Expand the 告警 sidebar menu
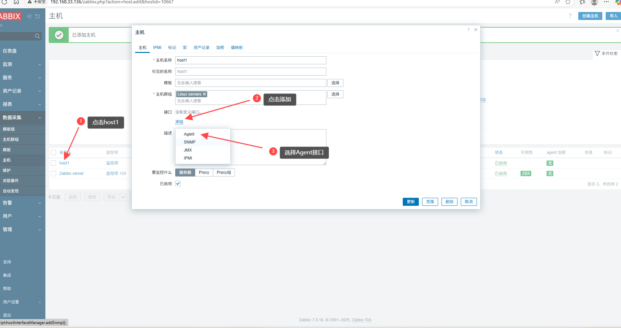The image size is (621, 328). [x=22, y=203]
